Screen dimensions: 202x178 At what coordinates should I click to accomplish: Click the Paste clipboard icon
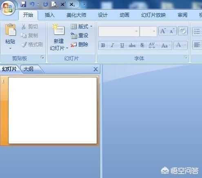tap(11, 30)
